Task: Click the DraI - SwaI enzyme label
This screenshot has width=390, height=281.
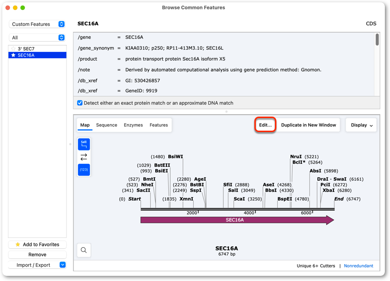Action: coord(332,179)
